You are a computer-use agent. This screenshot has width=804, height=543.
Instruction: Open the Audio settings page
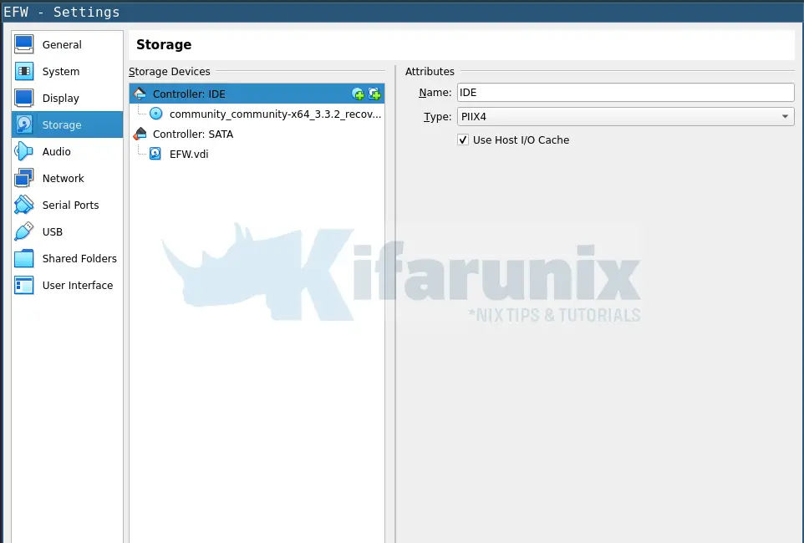click(67, 151)
